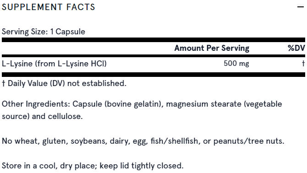The width and height of the screenshot is (307, 173).
Task: Click the Other Ingredients label
Action: pyautogui.click(x=36, y=104)
